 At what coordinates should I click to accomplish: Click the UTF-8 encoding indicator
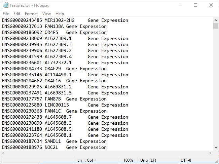[186, 160]
